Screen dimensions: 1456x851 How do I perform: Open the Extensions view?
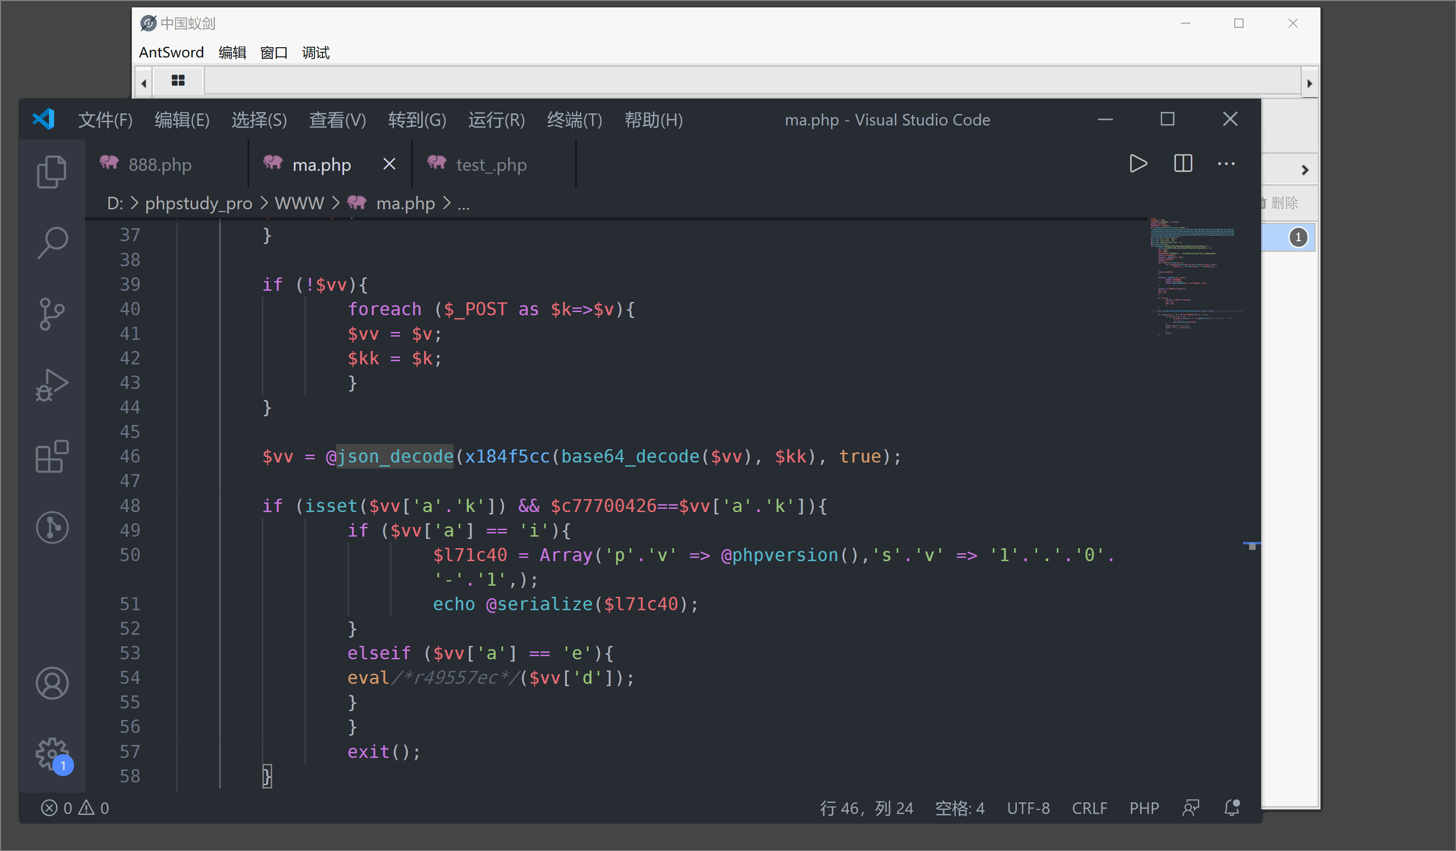(x=52, y=456)
